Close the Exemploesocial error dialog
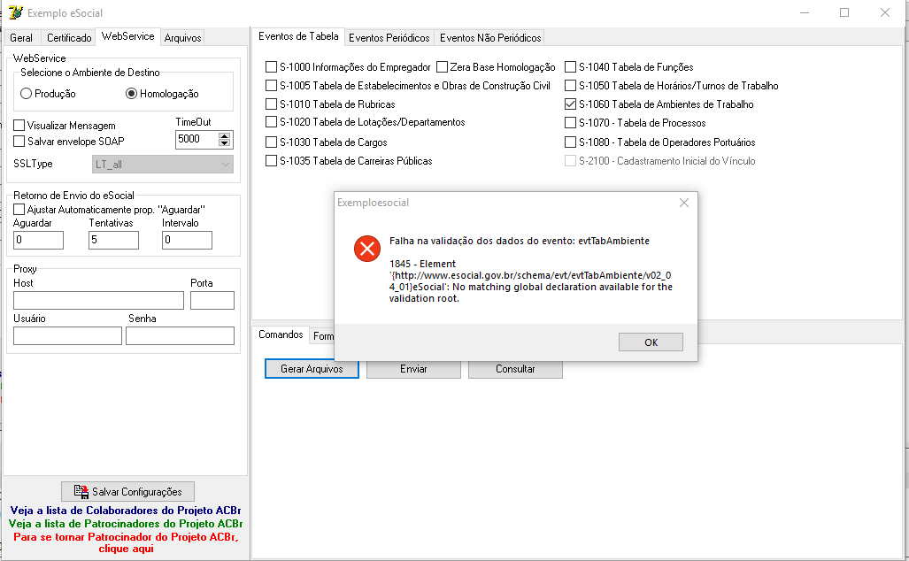Viewport: 909px width, 561px height. 684,203
